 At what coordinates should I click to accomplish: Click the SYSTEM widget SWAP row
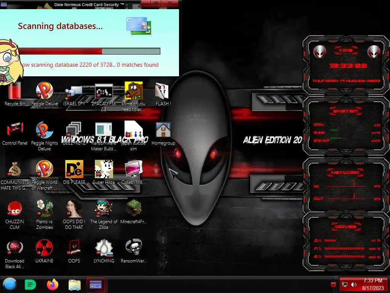point(347,140)
